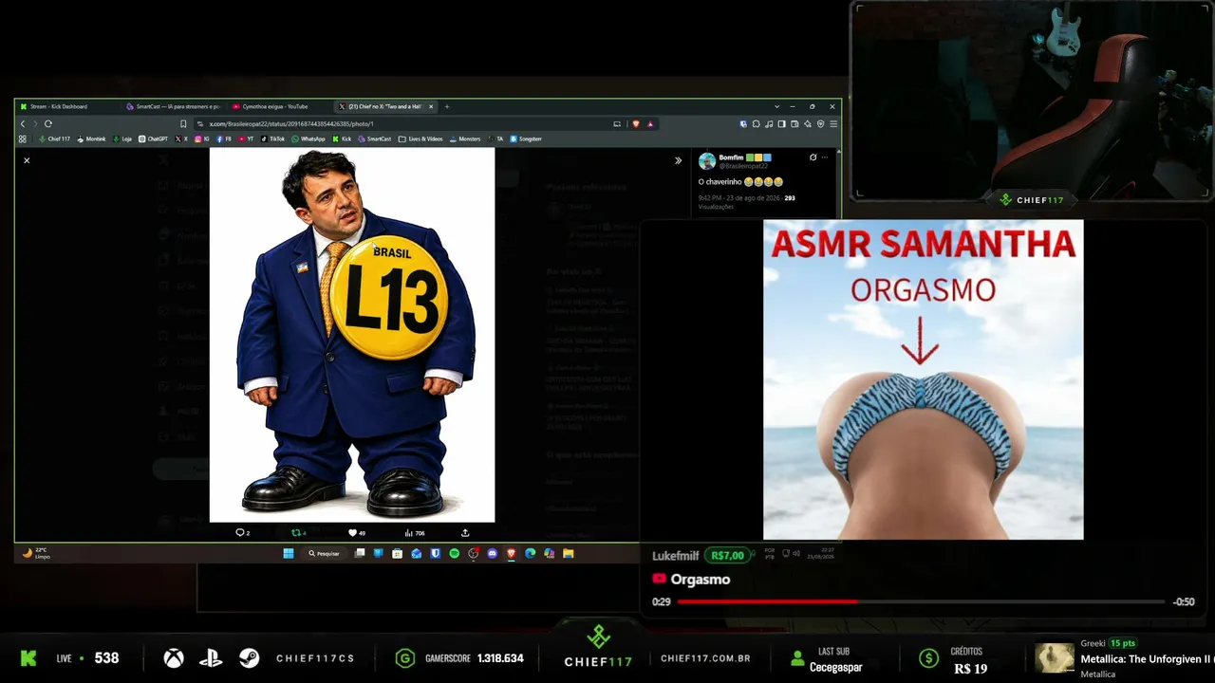Open the tweet's more options menu
The height and width of the screenshot is (683, 1215).
[x=825, y=157]
